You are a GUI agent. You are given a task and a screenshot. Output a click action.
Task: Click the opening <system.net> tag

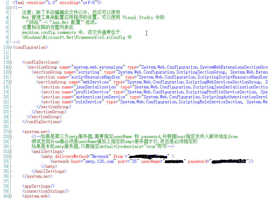36,132
